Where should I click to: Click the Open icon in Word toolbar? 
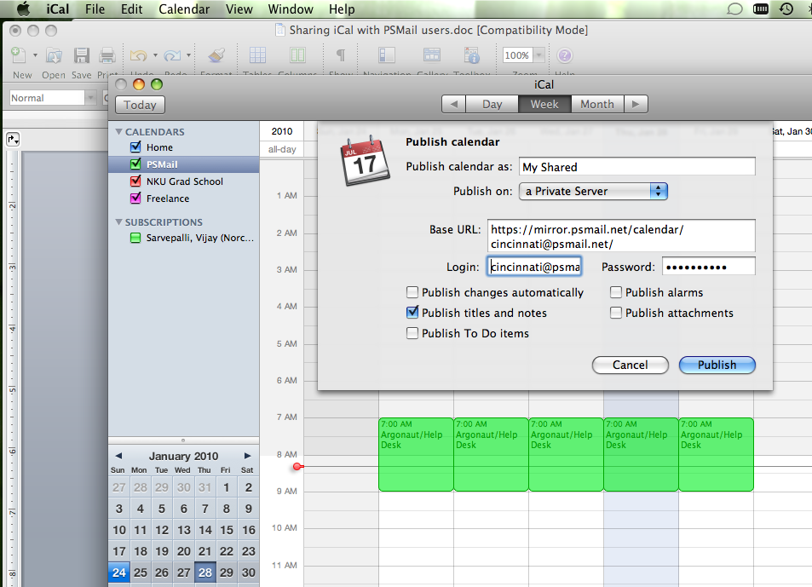coord(54,55)
